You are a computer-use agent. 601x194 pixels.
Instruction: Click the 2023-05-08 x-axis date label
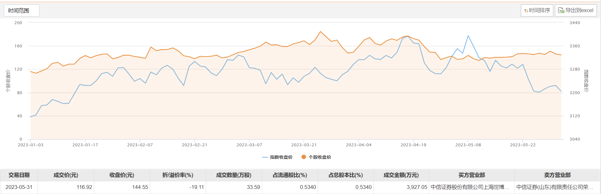pos(468,145)
